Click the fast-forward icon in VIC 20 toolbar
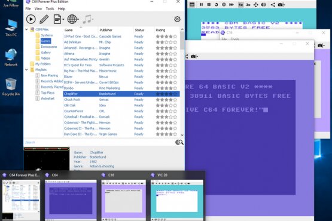 click(x=232, y=4)
